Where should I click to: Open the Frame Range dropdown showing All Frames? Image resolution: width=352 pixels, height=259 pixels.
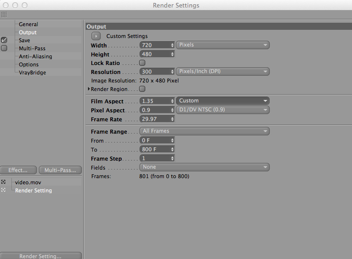click(x=204, y=131)
